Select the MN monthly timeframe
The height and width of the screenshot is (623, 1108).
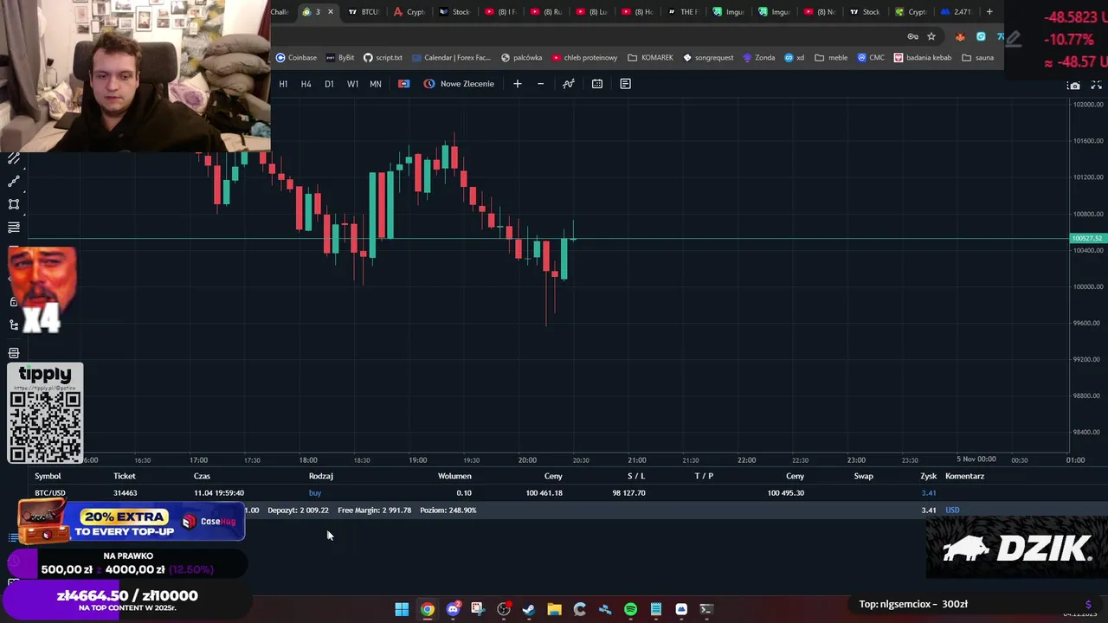(376, 84)
